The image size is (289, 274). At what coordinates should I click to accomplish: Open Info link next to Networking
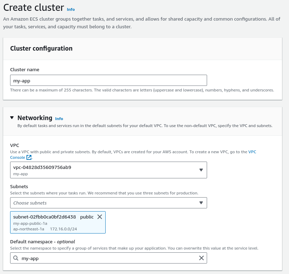coord(59,119)
